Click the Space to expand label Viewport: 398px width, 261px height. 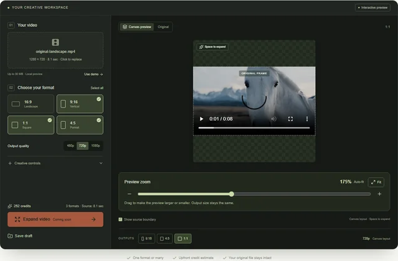point(213,47)
